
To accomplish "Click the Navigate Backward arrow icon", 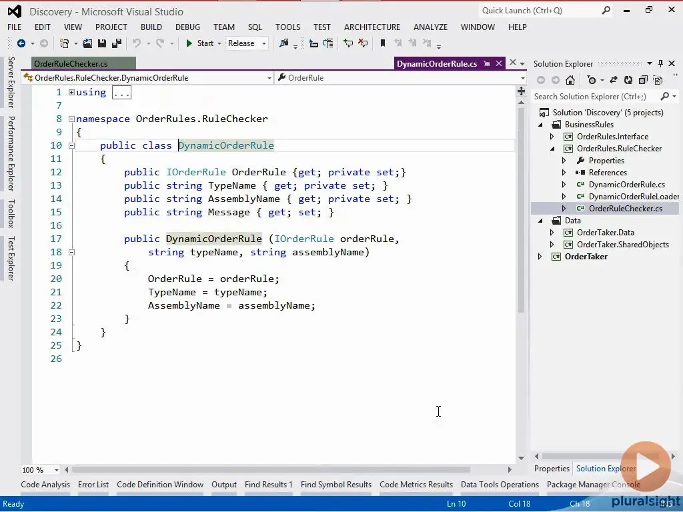I will [x=21, y=43].
